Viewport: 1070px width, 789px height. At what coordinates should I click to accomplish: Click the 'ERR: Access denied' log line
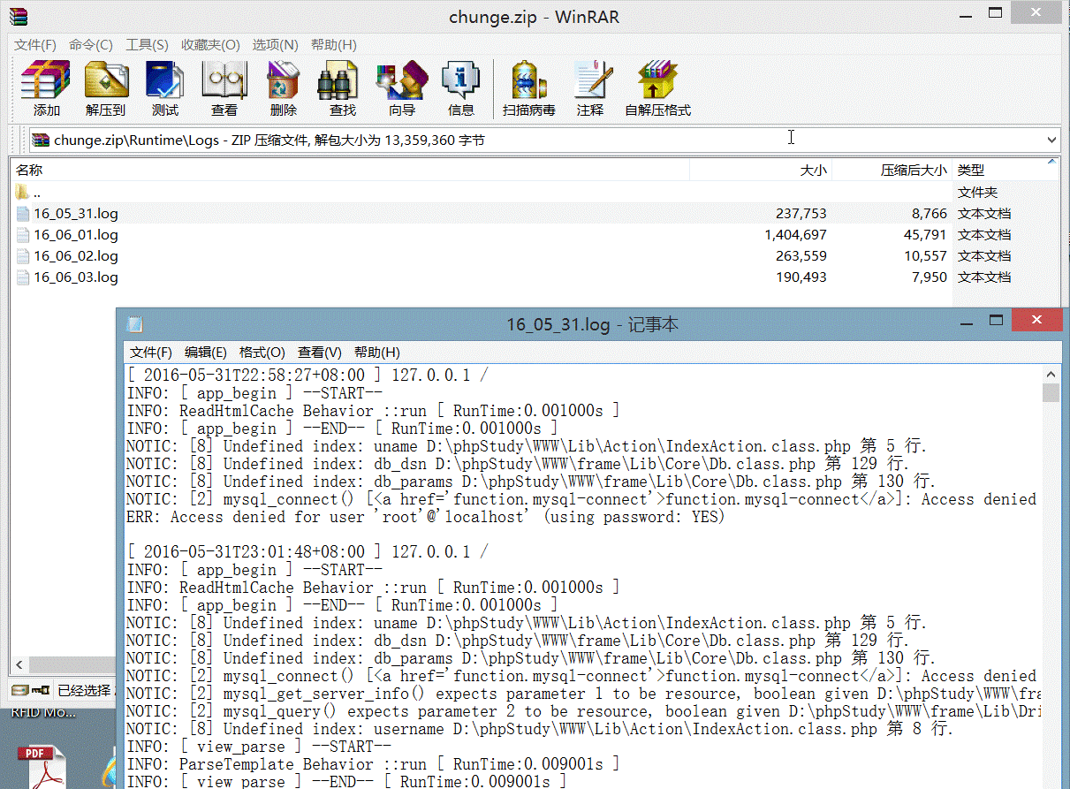pyautogui.click(x=425, y=517)
